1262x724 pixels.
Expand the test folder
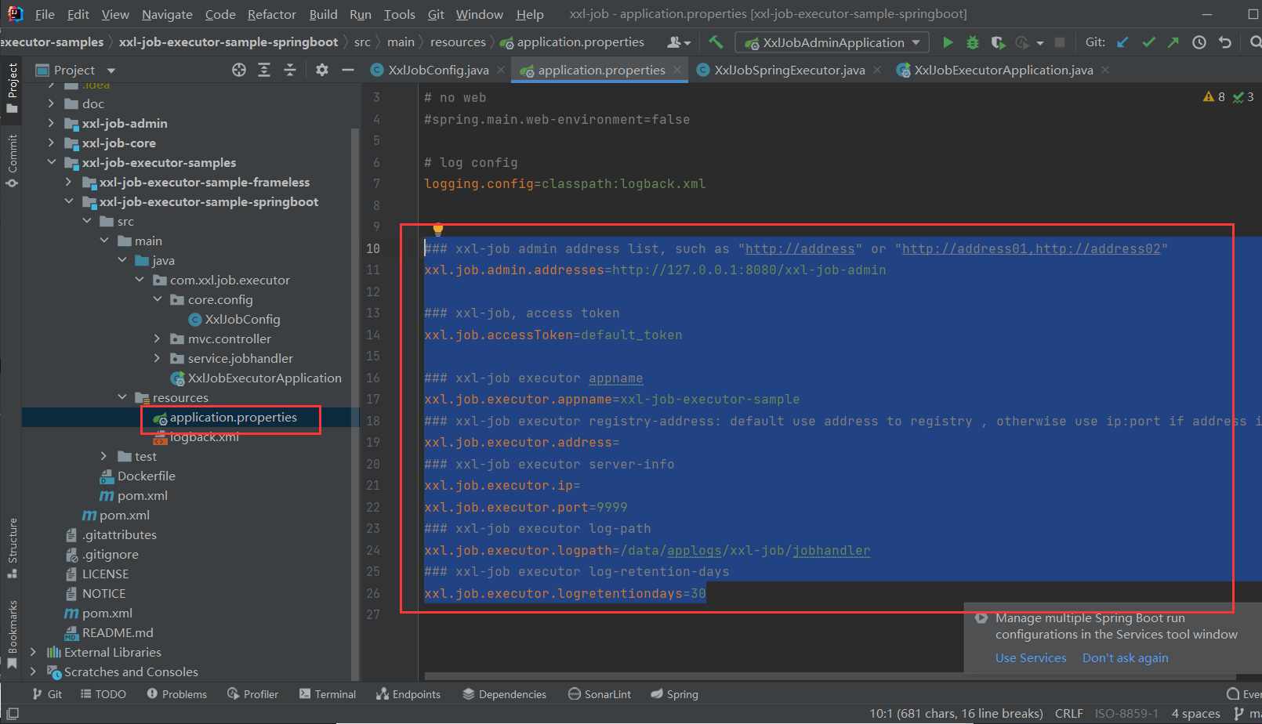(x=103, y=456)
